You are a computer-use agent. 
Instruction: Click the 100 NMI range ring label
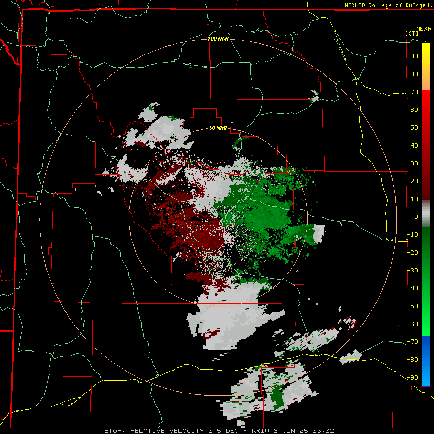point(218,39)
